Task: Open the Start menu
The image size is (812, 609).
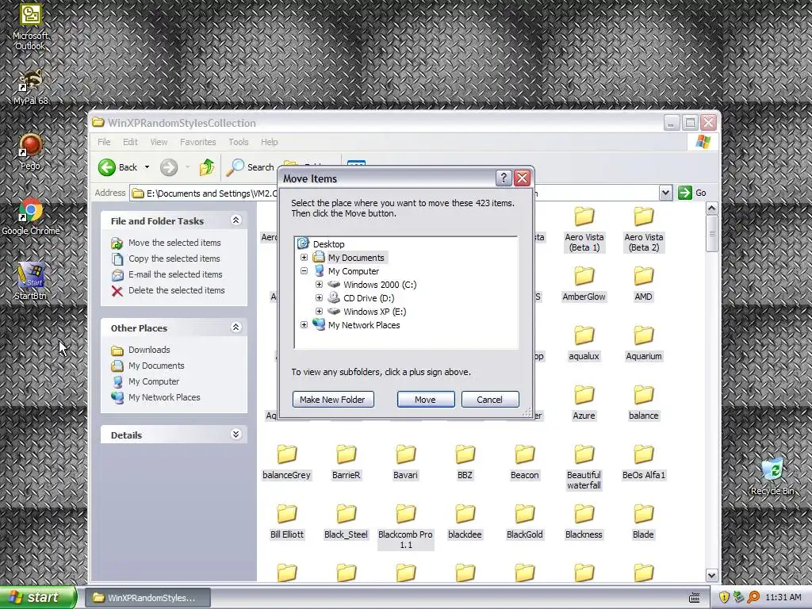Action: point(38,597)
